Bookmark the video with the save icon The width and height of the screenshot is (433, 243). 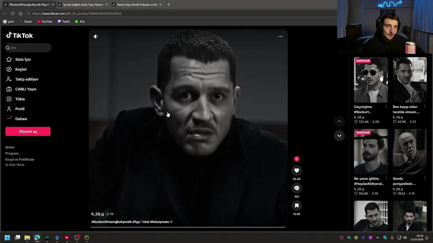pyautogui.click(x=297, y=206)
